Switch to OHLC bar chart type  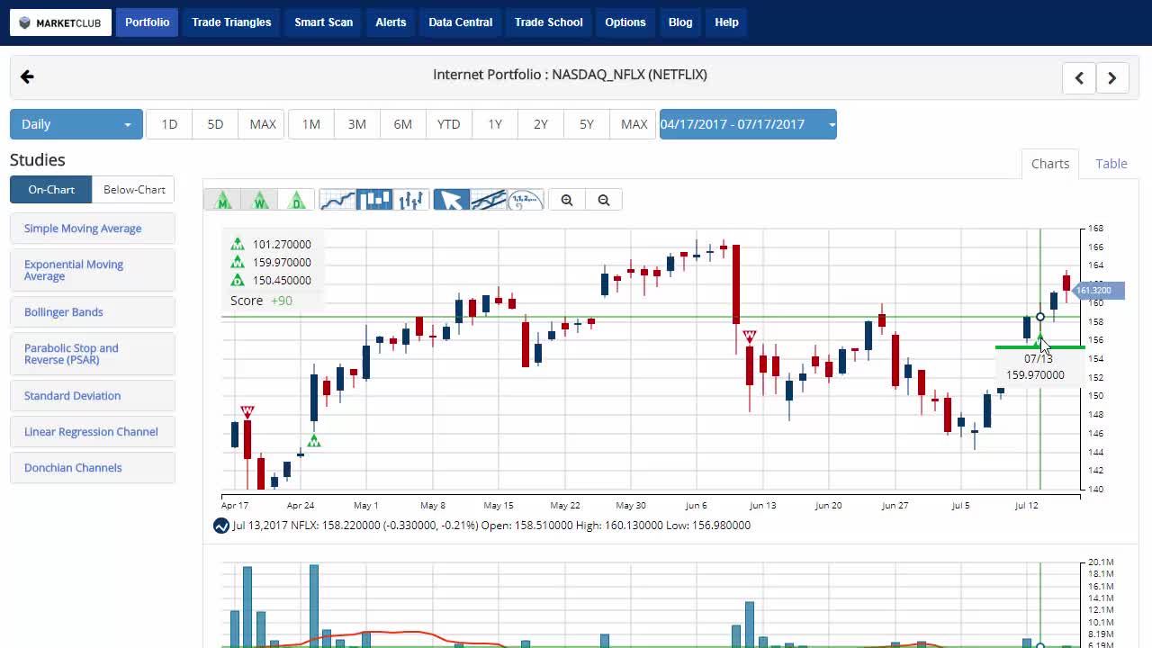[411, 200]
